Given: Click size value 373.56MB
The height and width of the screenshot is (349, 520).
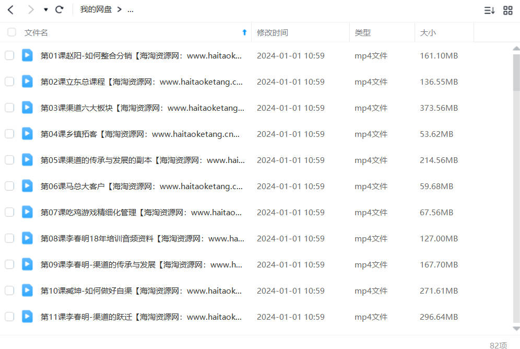Looking at the screenshot, I should click(439, 108).
